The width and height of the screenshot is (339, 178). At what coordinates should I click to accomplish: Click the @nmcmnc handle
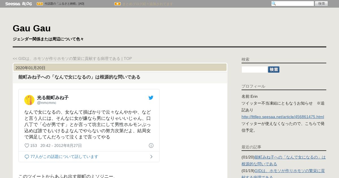point(47,103)
